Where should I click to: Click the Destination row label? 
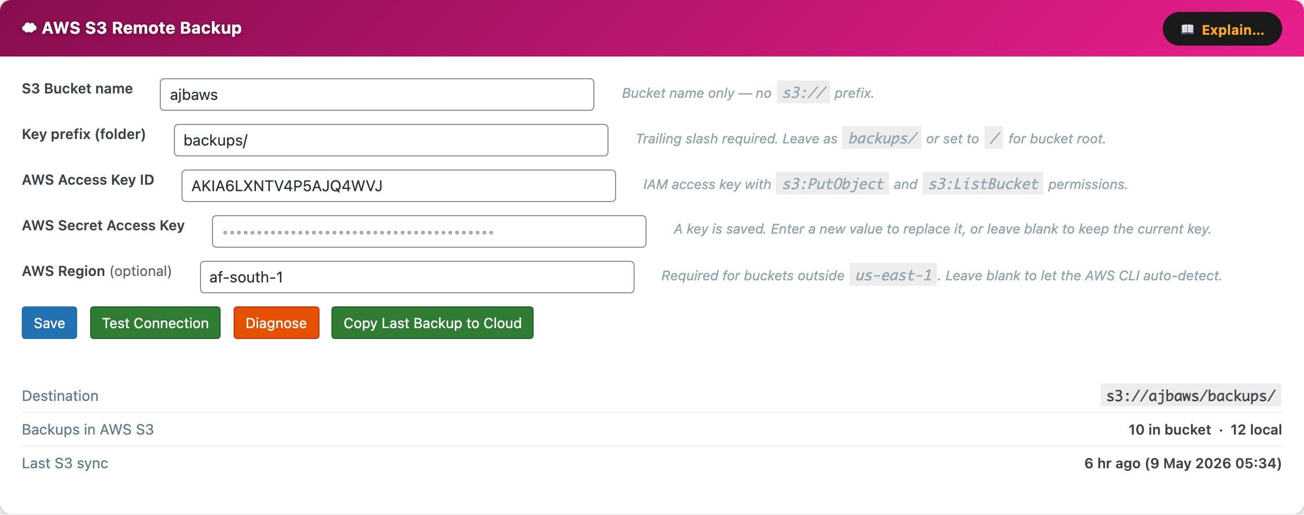[60, 396]
